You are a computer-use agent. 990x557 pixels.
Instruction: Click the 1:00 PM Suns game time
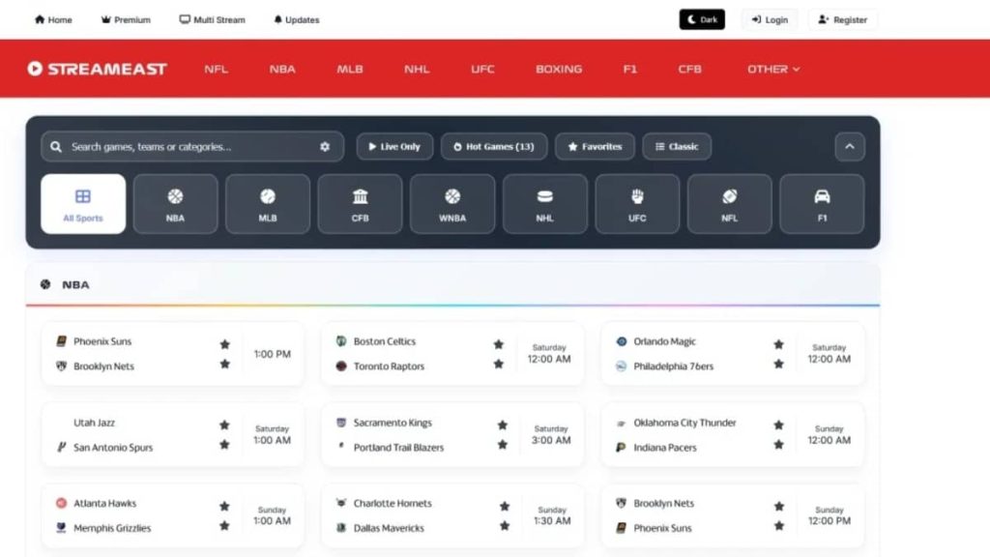tap(272, 354)
